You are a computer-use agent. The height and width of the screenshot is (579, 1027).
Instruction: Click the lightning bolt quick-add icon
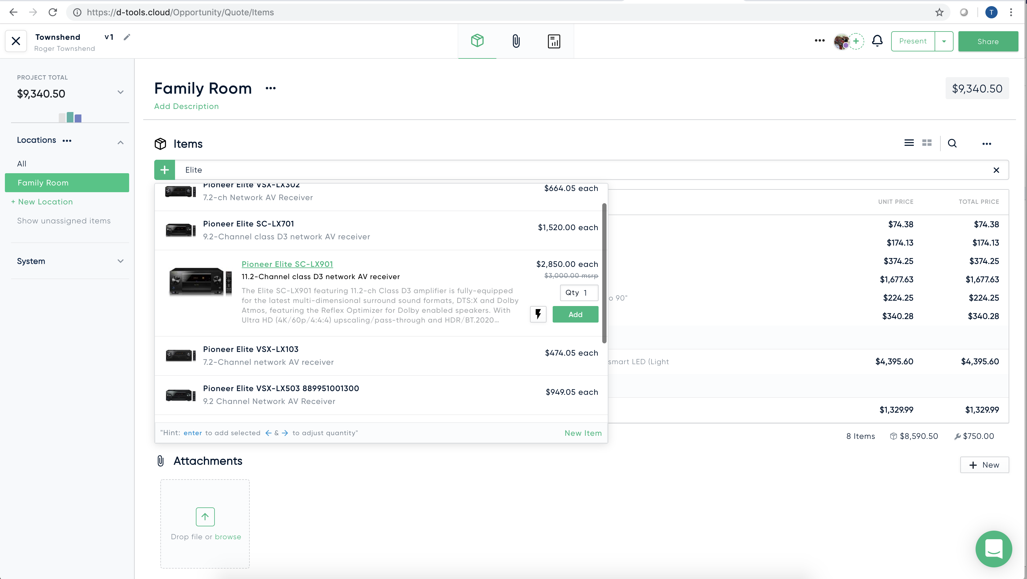click(x=538, y=314)
